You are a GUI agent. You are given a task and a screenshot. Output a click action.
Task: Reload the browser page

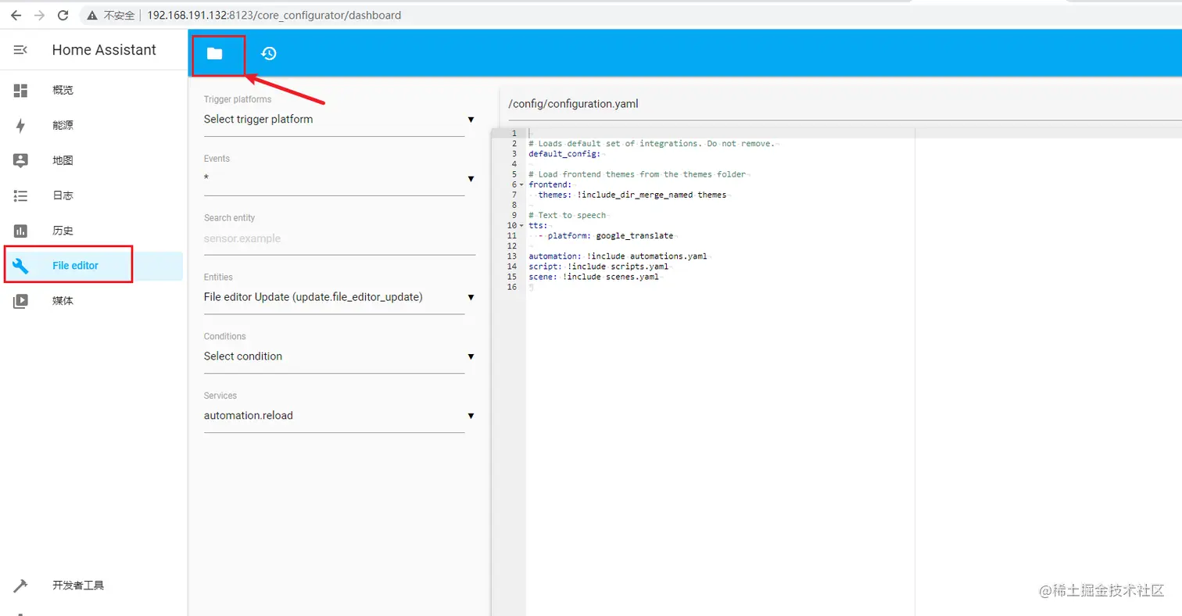click(63, 15)
